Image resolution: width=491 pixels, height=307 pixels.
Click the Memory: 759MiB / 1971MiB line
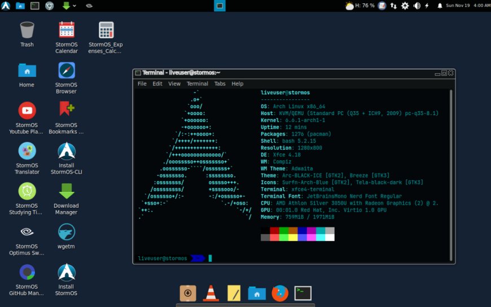297,217
